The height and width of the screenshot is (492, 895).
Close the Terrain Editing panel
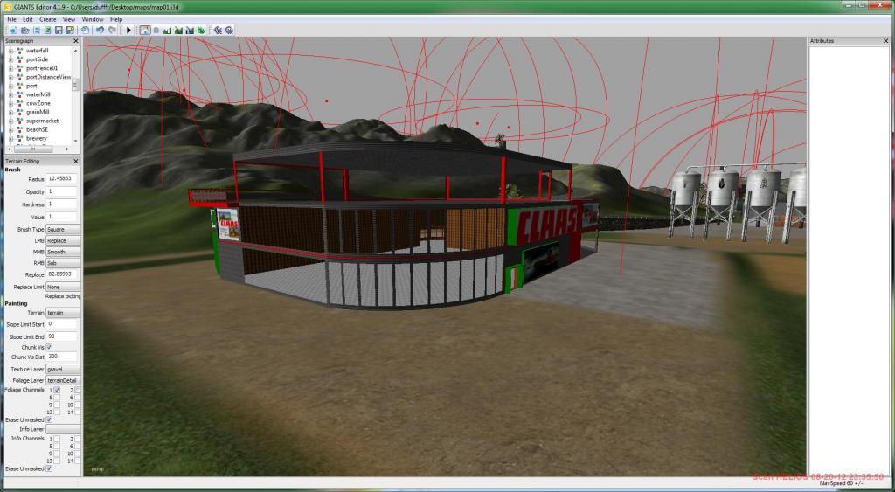tap(76, 162)
